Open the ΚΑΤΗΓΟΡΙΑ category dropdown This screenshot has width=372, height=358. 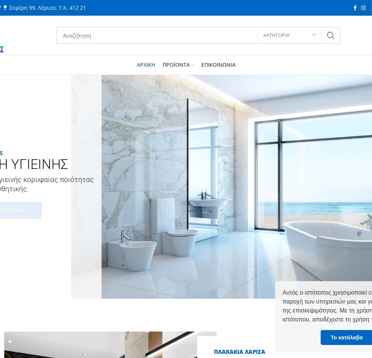pyautogui.click(x=289, y=35)
